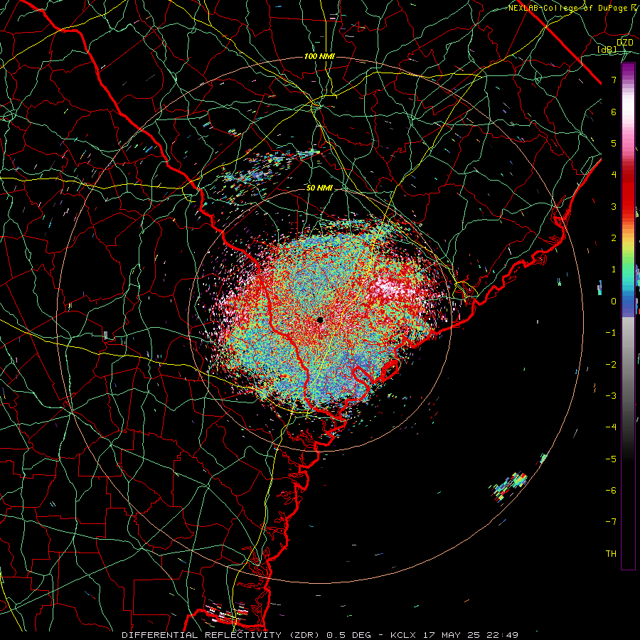The height and width of the screenshot is (640, 640).
Task: Click the 7 value on color scale
Action: [614, 80]
